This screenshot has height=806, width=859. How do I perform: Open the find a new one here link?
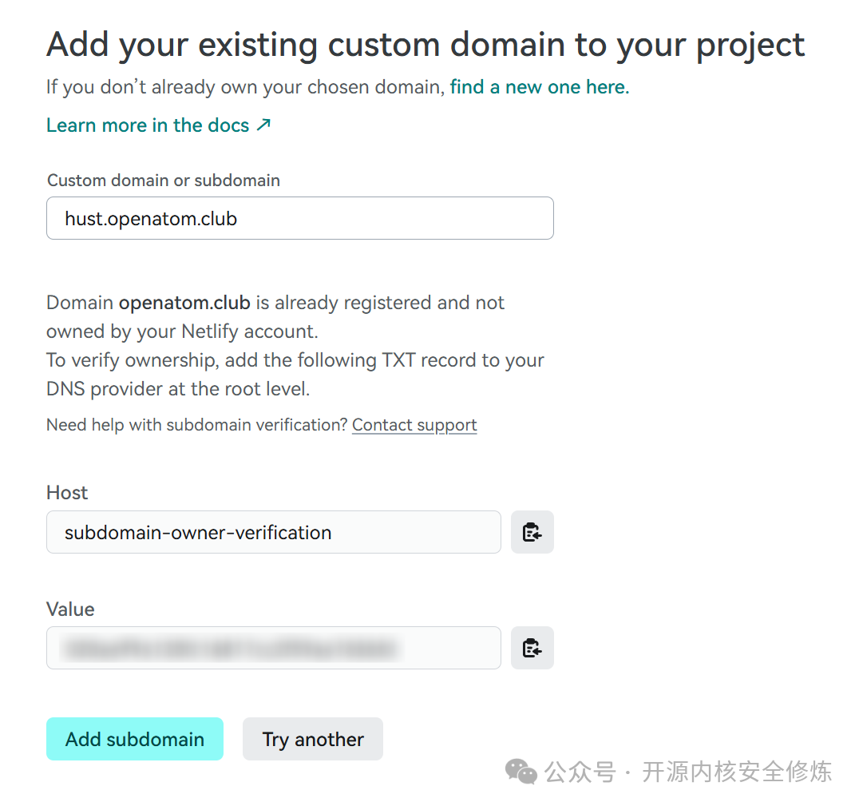(537, 87)
